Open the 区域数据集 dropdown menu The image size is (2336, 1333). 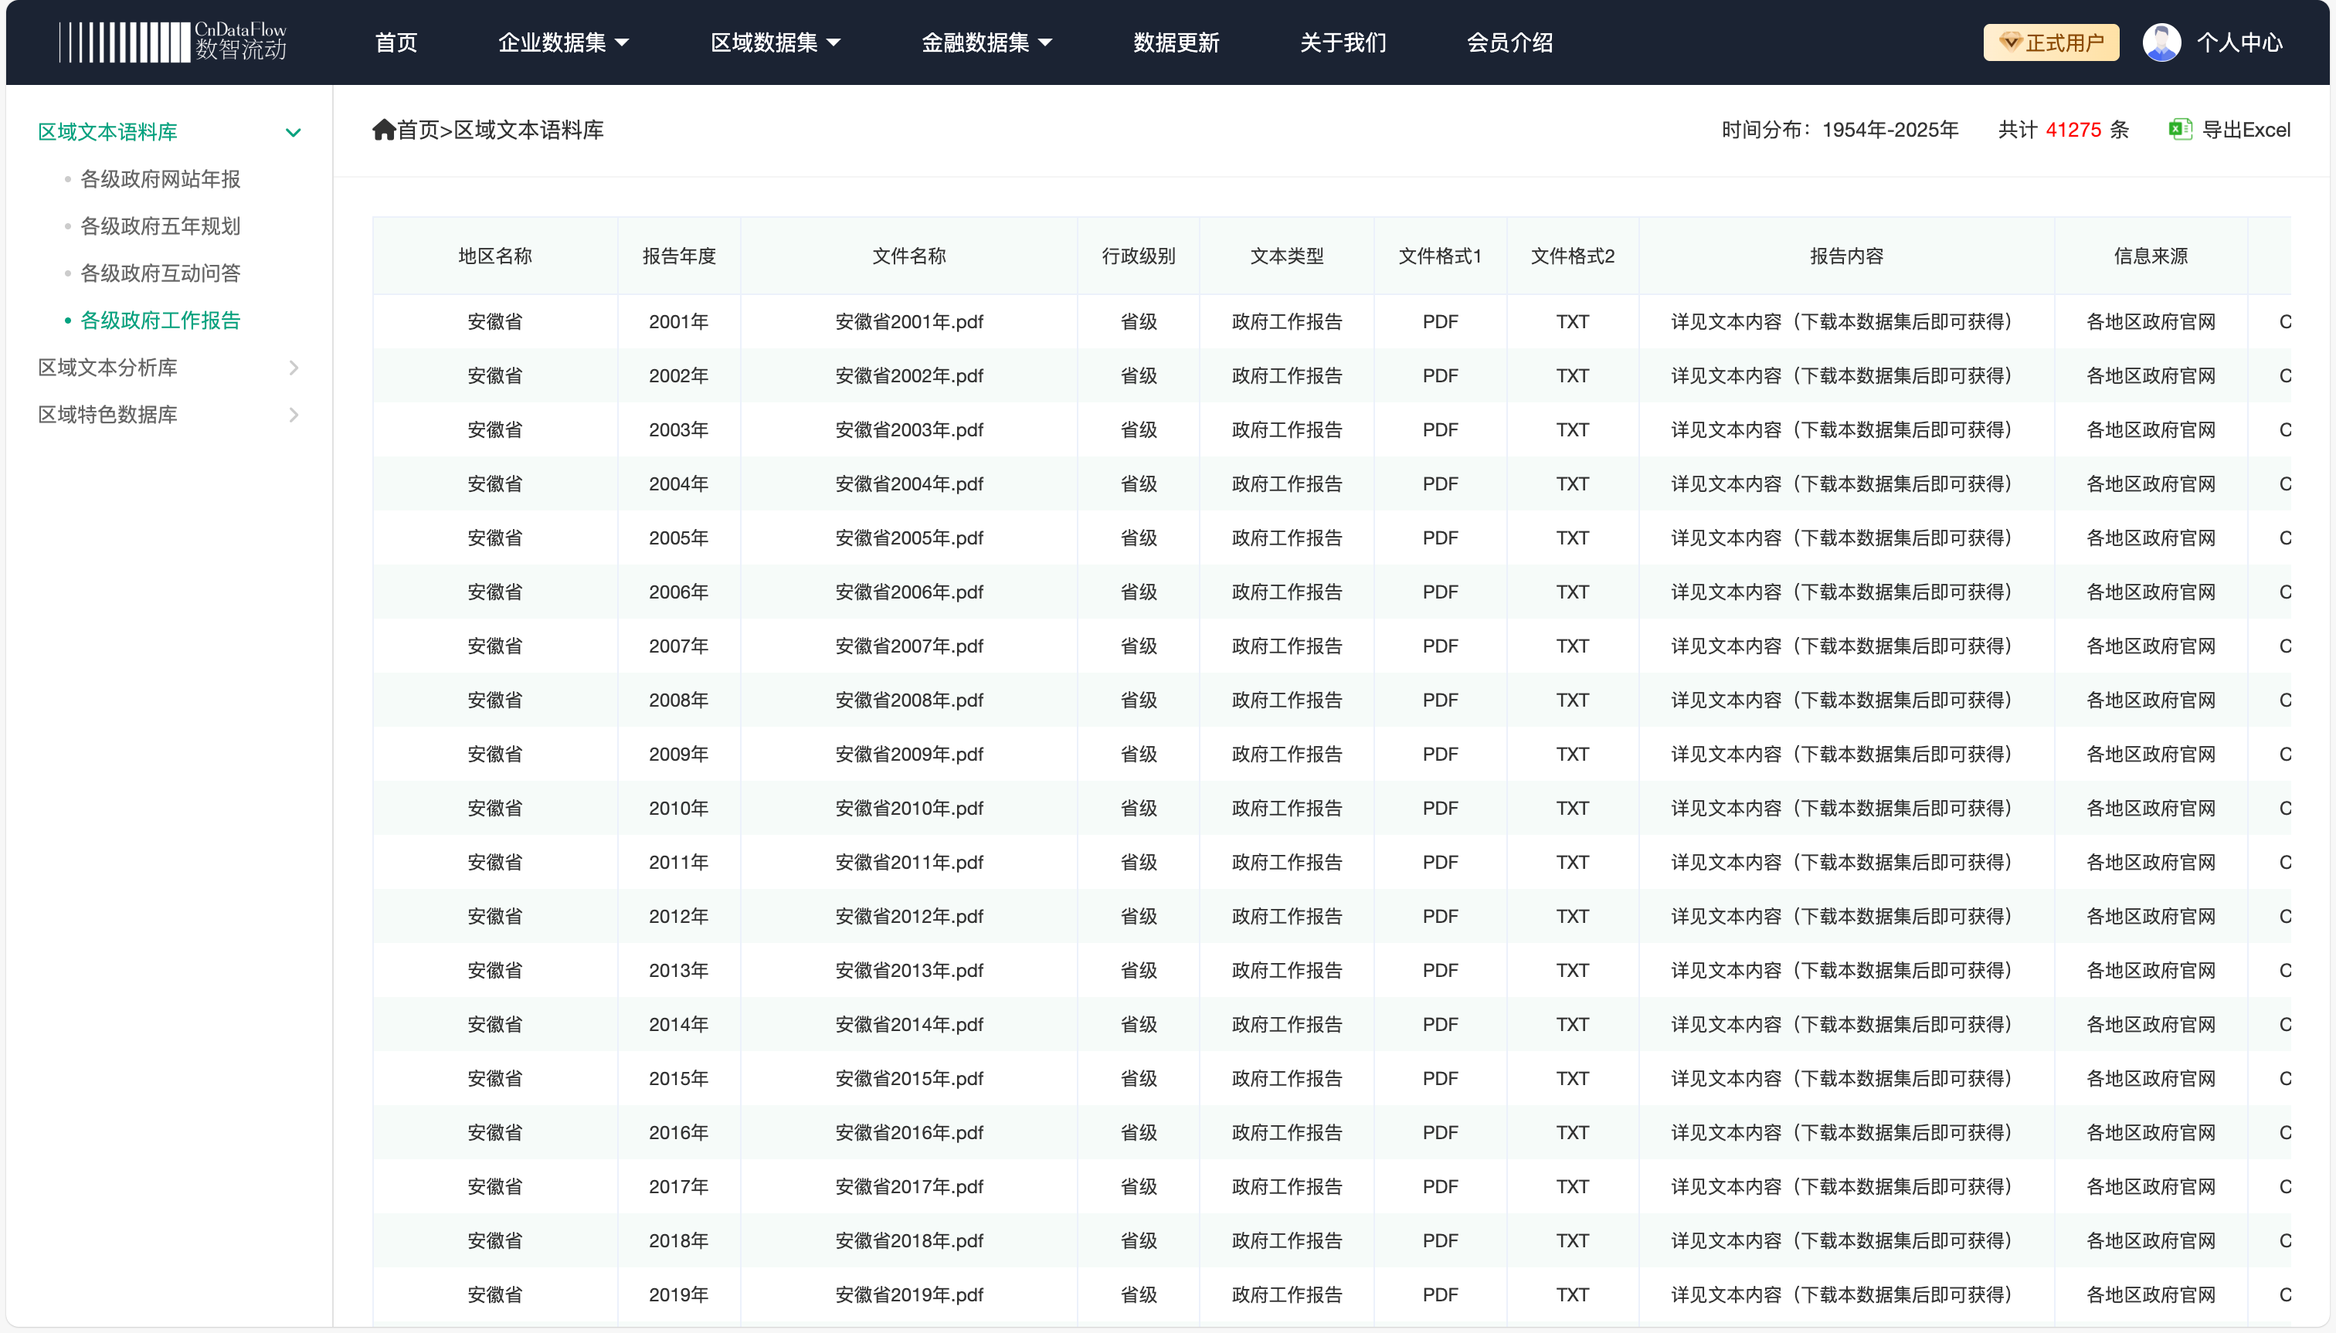pos(776,42)
